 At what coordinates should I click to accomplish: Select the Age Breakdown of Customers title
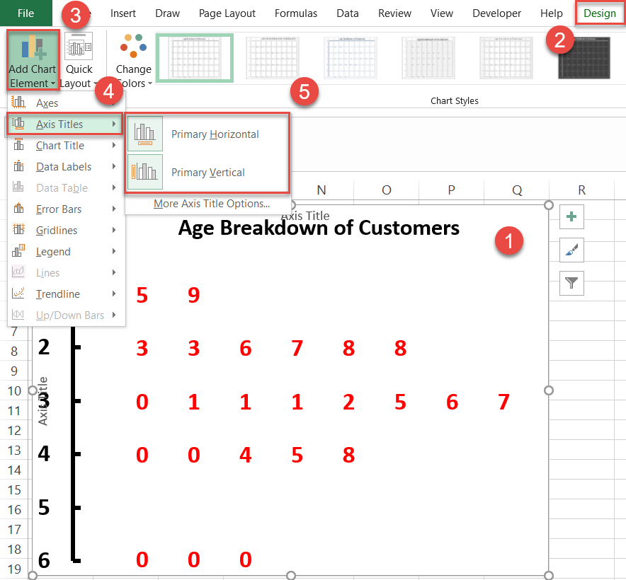click(x=319, y=228)
